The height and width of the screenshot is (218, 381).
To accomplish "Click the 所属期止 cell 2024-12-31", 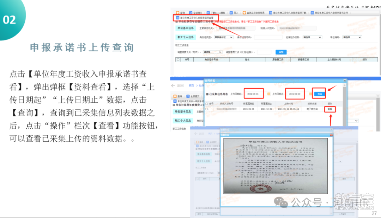I will tap(266, 109).
